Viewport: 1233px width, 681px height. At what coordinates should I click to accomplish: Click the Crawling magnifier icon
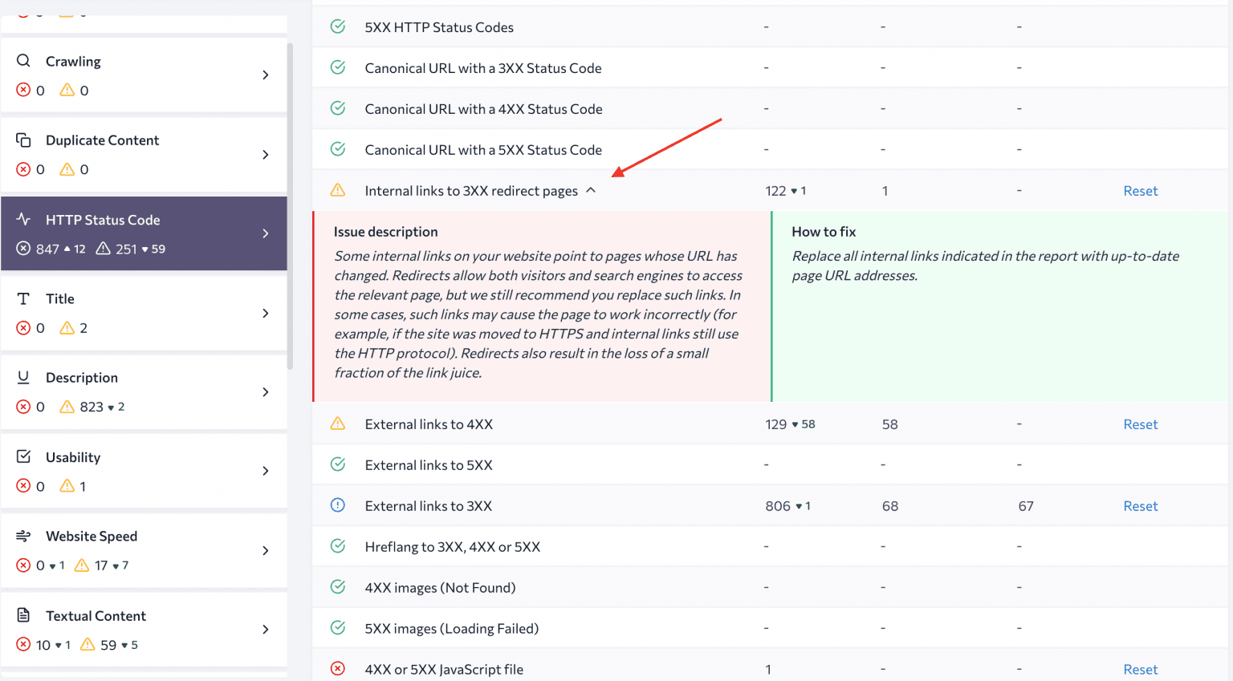click(22, 60)
